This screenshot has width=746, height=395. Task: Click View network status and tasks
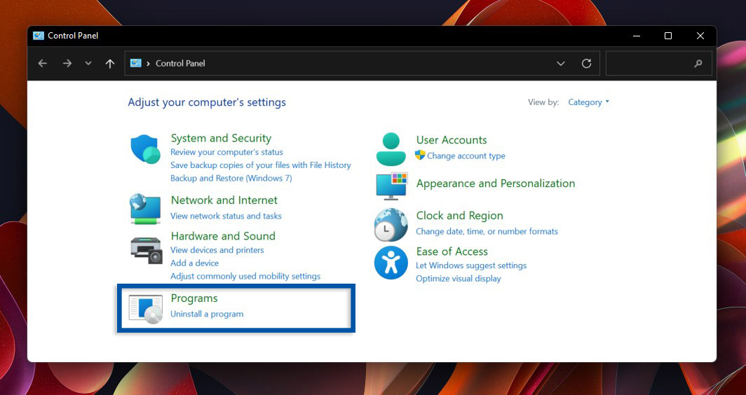point(226,216)
